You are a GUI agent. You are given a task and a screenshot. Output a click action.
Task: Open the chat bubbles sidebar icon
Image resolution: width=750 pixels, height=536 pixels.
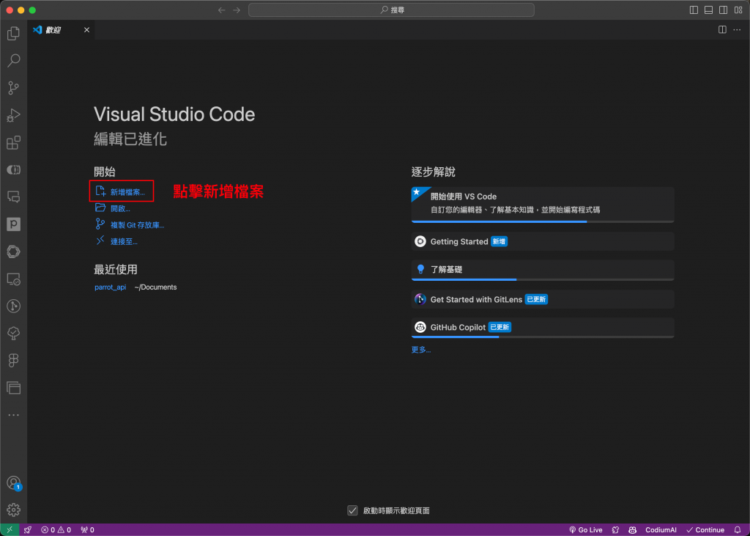tap(13, 197)
